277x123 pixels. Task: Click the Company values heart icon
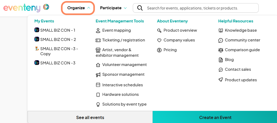(159, 40)
